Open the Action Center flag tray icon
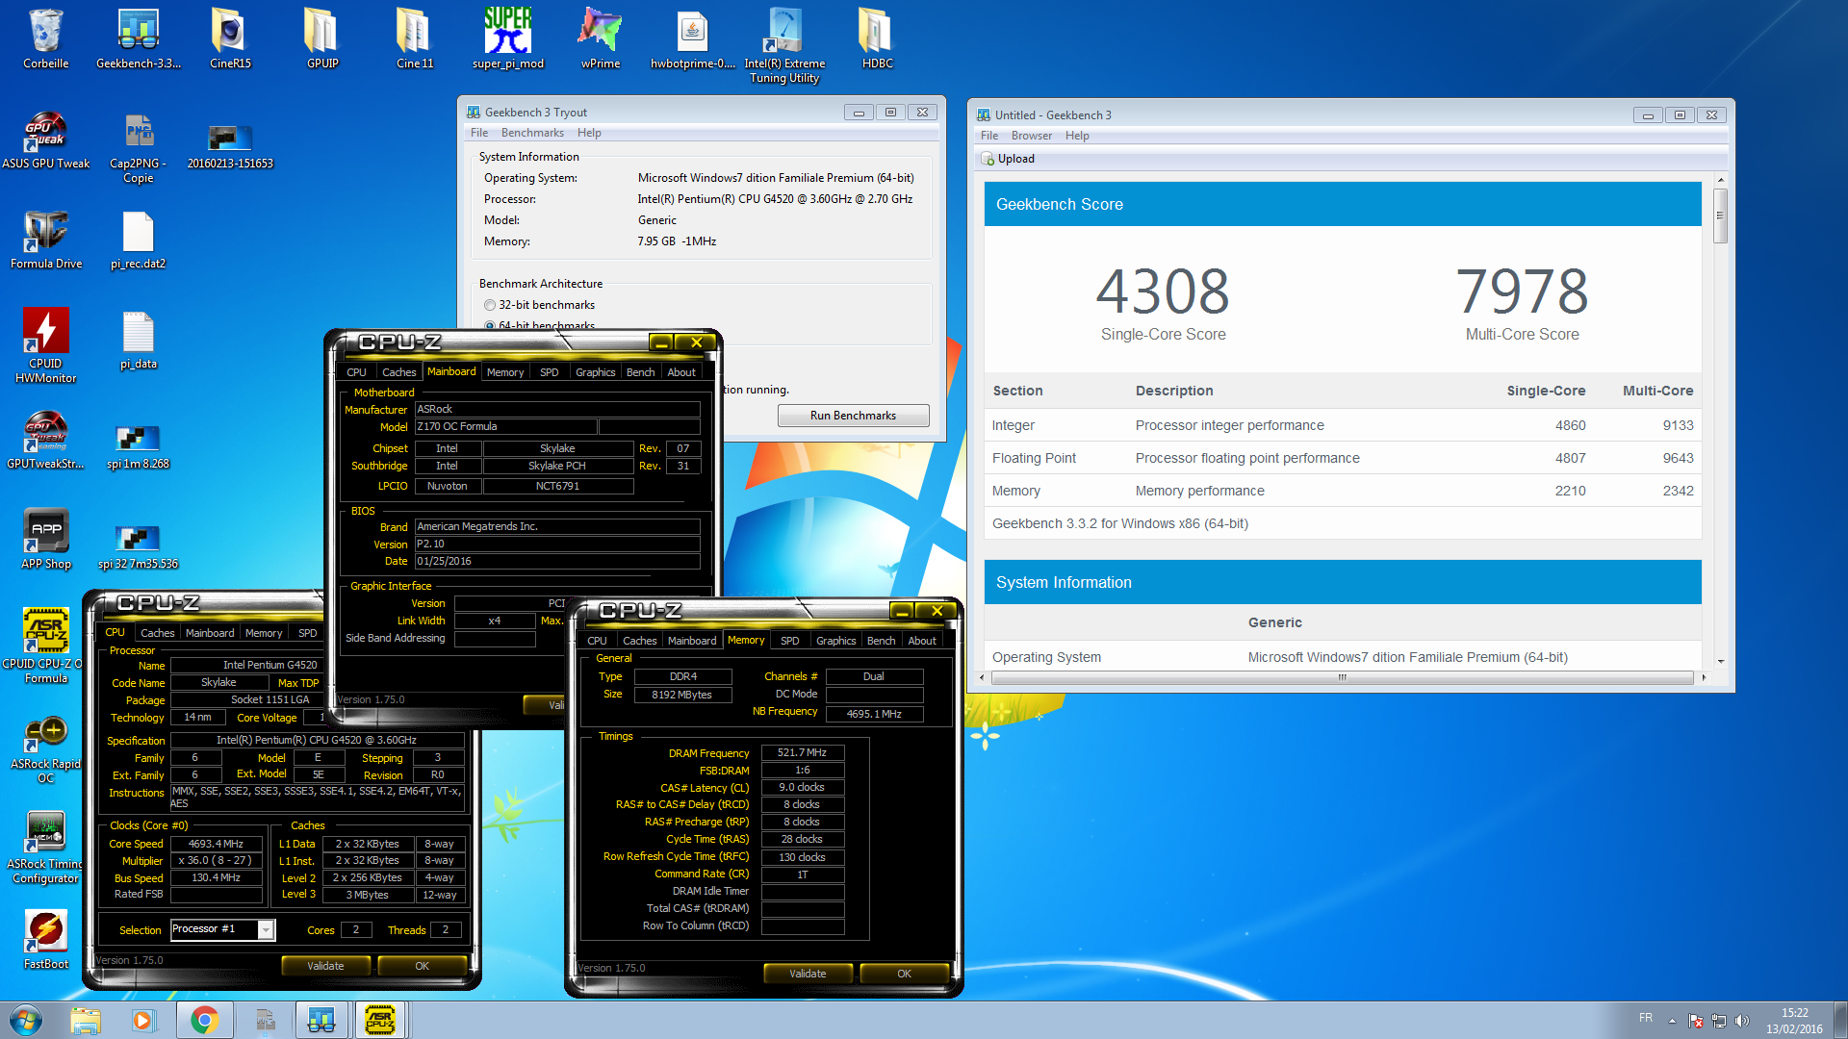The width and height of the screenshot is (1848, 1039). point(1696,1021)
